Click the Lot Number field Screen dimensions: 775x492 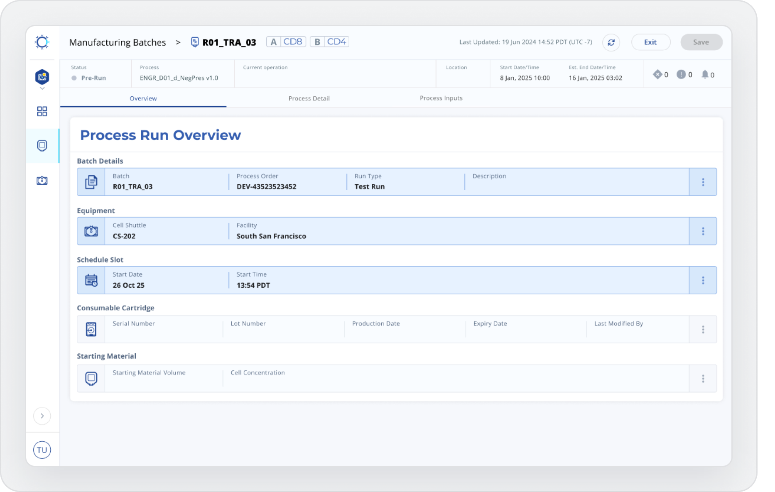(284, 329)
